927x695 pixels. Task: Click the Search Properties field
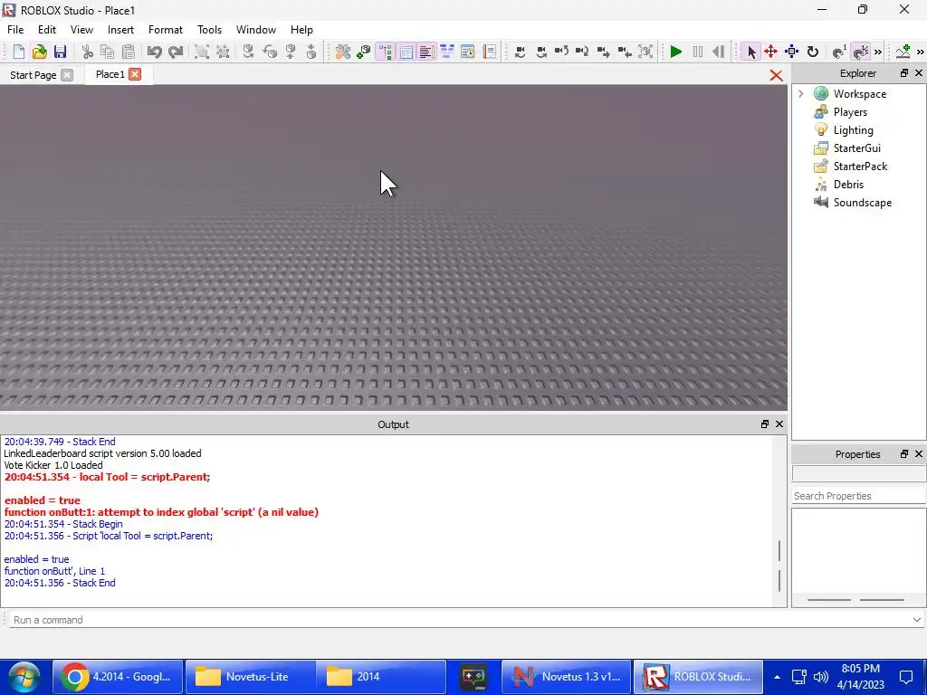coord(858,496)
